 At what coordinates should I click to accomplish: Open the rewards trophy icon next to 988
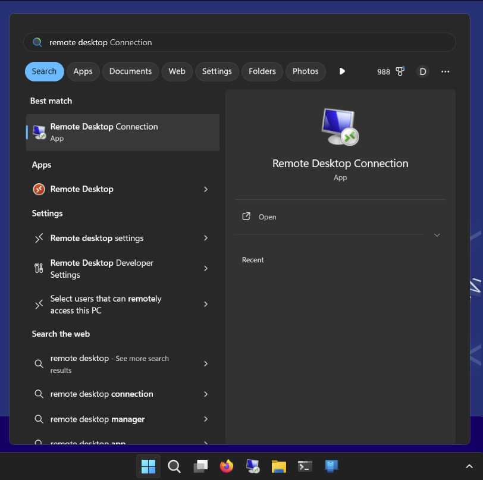pos(400,71)
